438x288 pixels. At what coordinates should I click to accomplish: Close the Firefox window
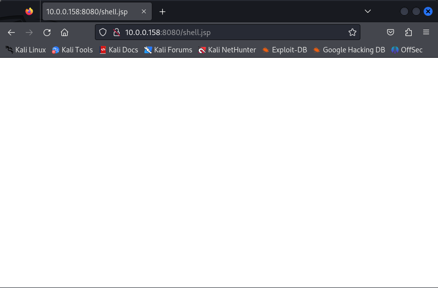[428, 11]
